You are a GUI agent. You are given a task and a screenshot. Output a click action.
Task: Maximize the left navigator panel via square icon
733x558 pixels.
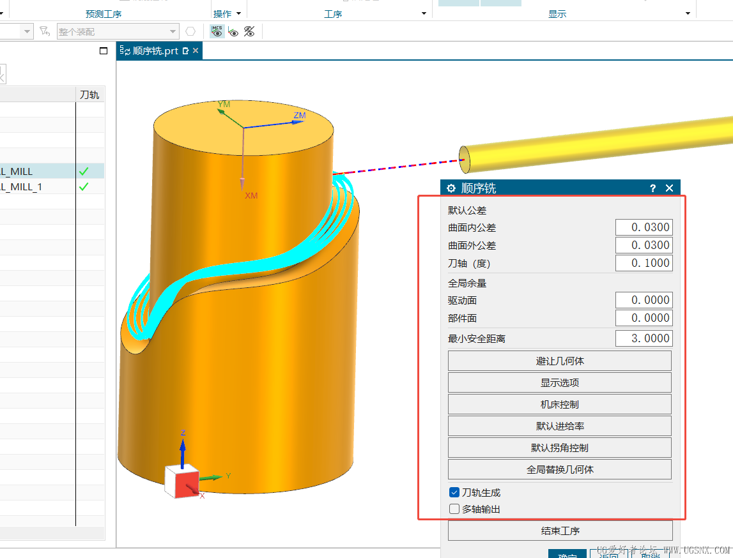tap(104, 51)
